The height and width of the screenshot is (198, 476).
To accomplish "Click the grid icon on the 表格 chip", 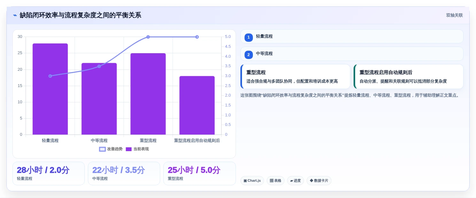I will point(271,181).
